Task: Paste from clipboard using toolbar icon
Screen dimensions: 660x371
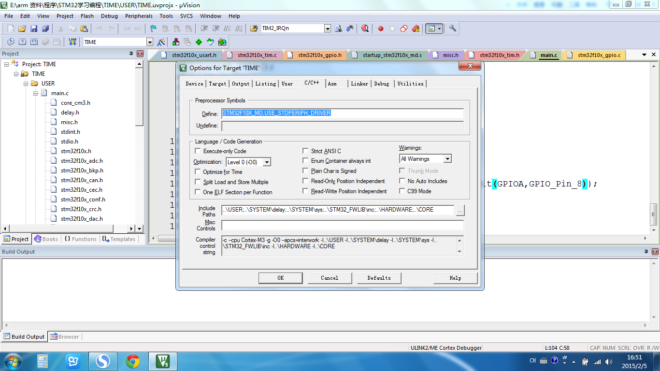Action: coord(84,29)
